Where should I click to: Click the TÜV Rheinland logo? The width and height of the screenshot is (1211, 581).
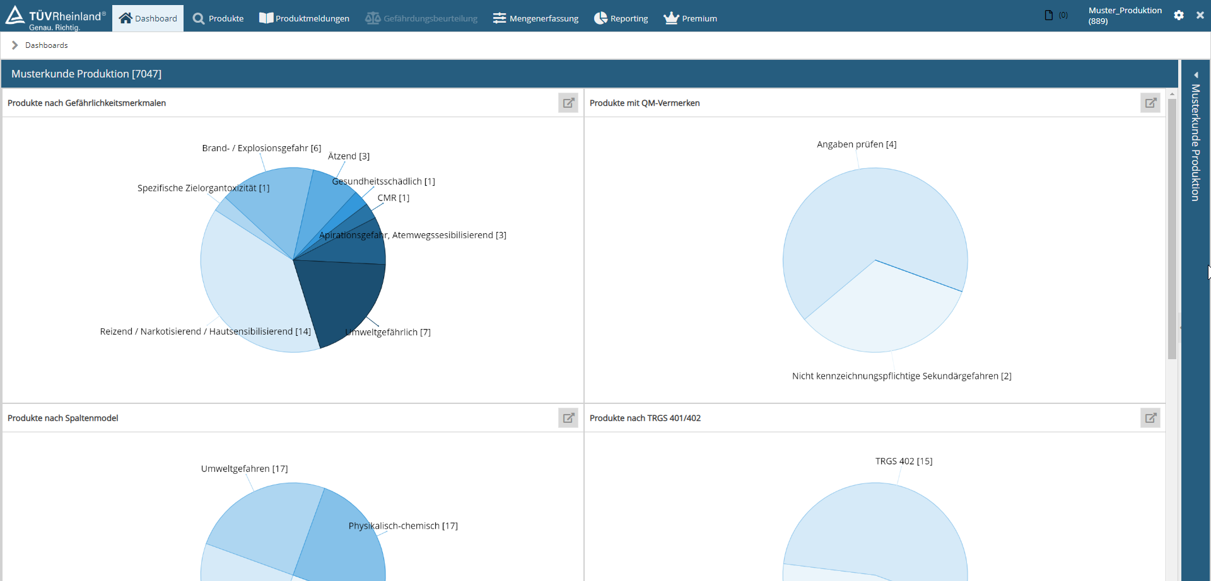[56, 19]
